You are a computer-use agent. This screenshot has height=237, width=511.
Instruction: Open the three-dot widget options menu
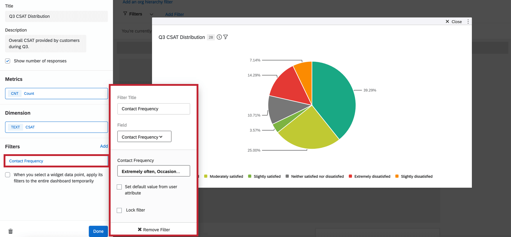pos(468,22)
